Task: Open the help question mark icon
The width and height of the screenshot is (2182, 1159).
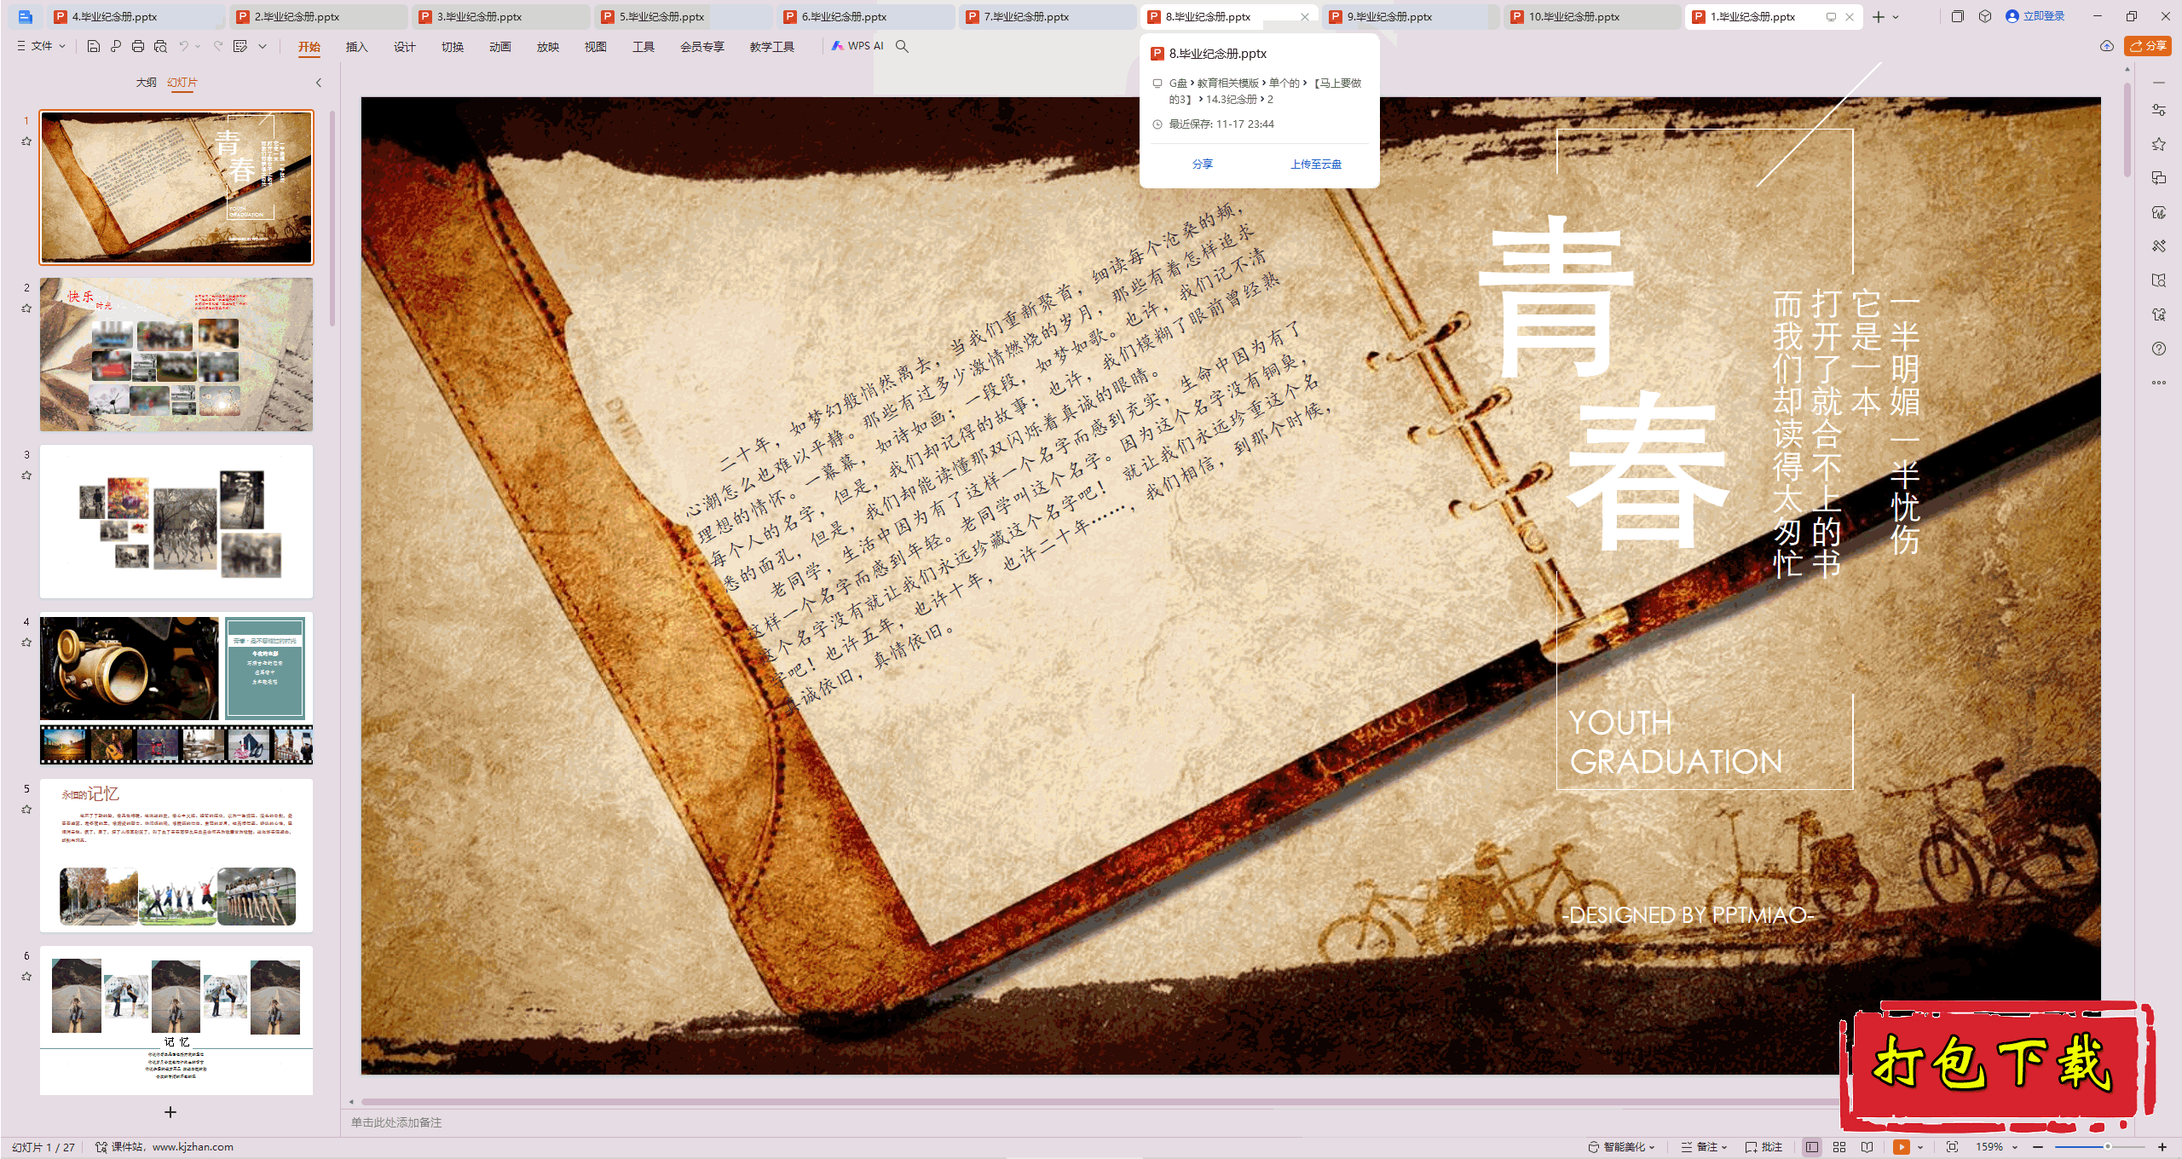Action: [2158, 349]
